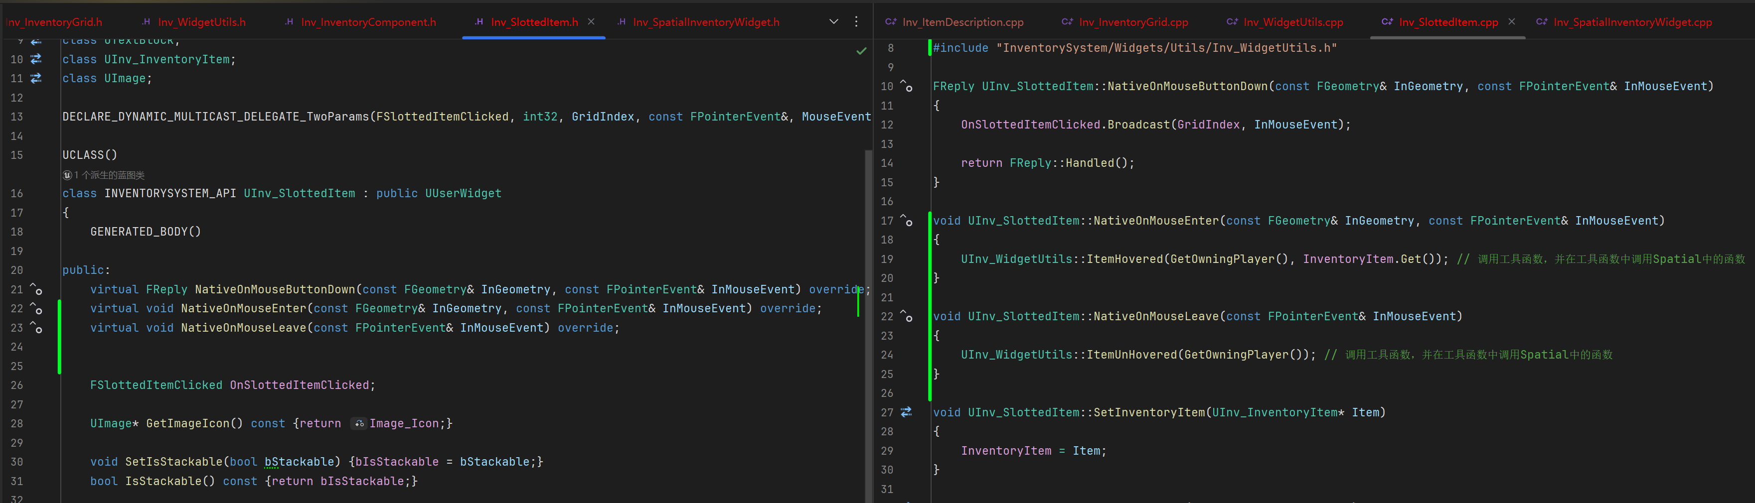
Task: Open the Inv_InventoryComponent.h tab
Action: [360, 22]
